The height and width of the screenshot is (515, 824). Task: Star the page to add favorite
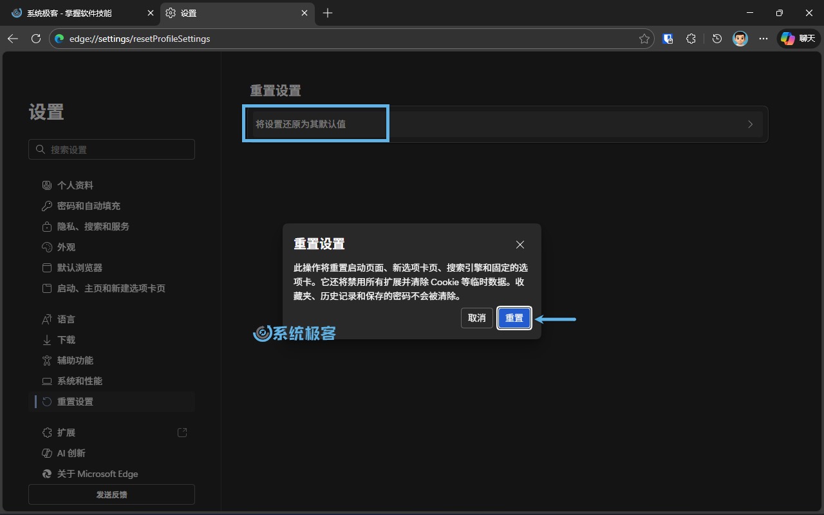pos(643,39)
